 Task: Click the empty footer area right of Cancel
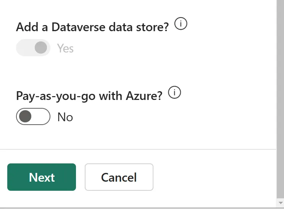(215, 177)
